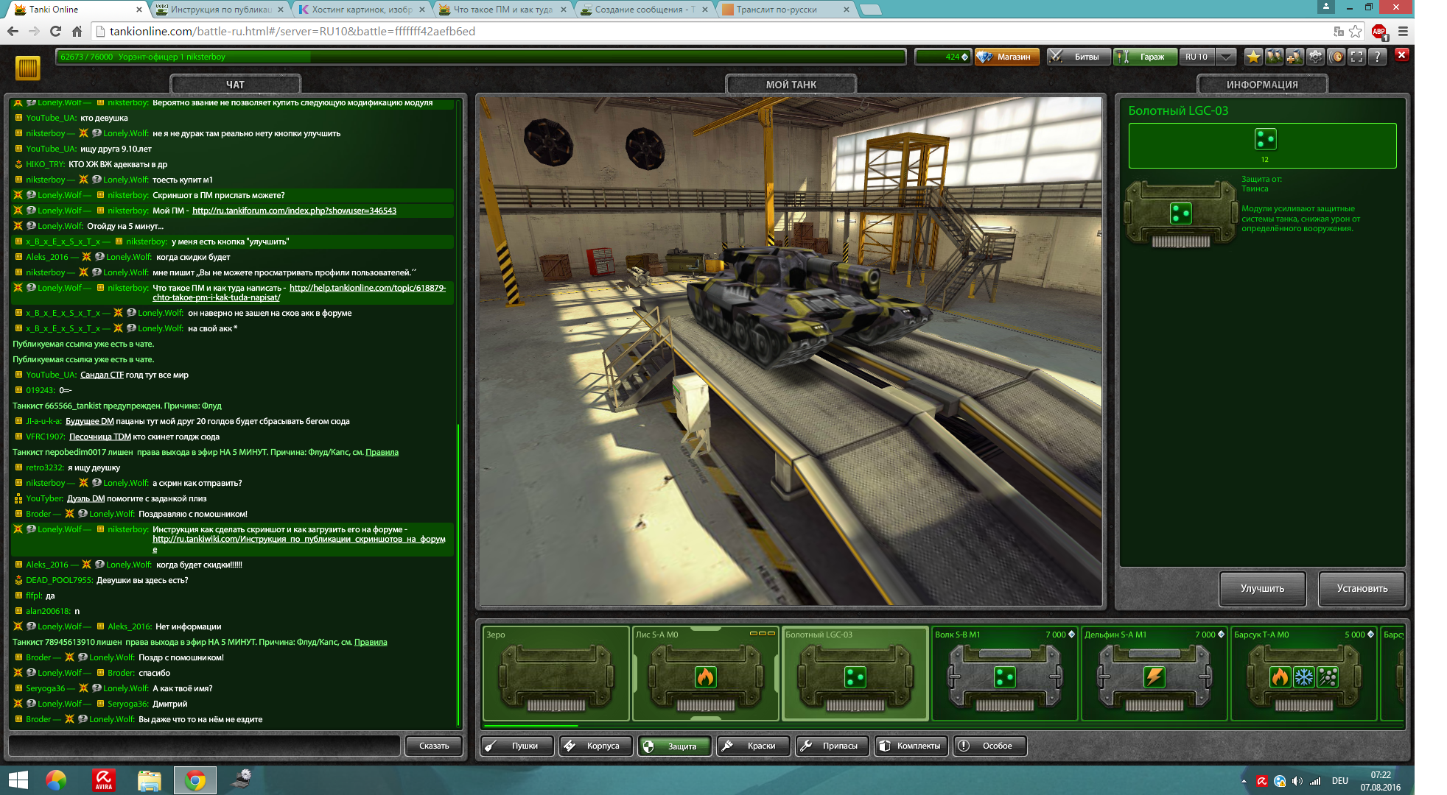
Task: Click the Улучшить upgrade button
Action: click(x=1262, y=588)
